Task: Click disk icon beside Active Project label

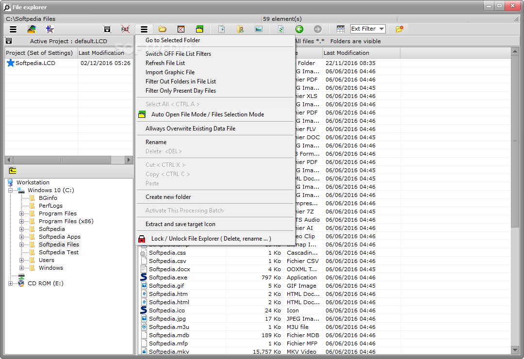Action: (x=9, y=41)
